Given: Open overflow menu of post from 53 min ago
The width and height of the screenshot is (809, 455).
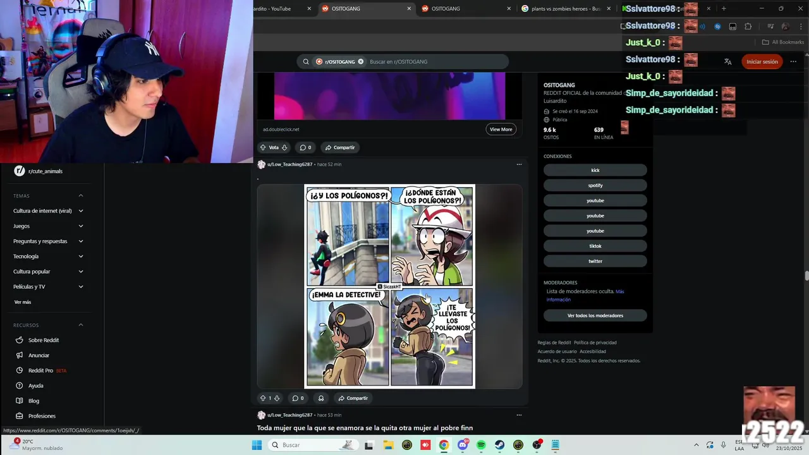Looking at the screenshot, I should coord(519,415).
